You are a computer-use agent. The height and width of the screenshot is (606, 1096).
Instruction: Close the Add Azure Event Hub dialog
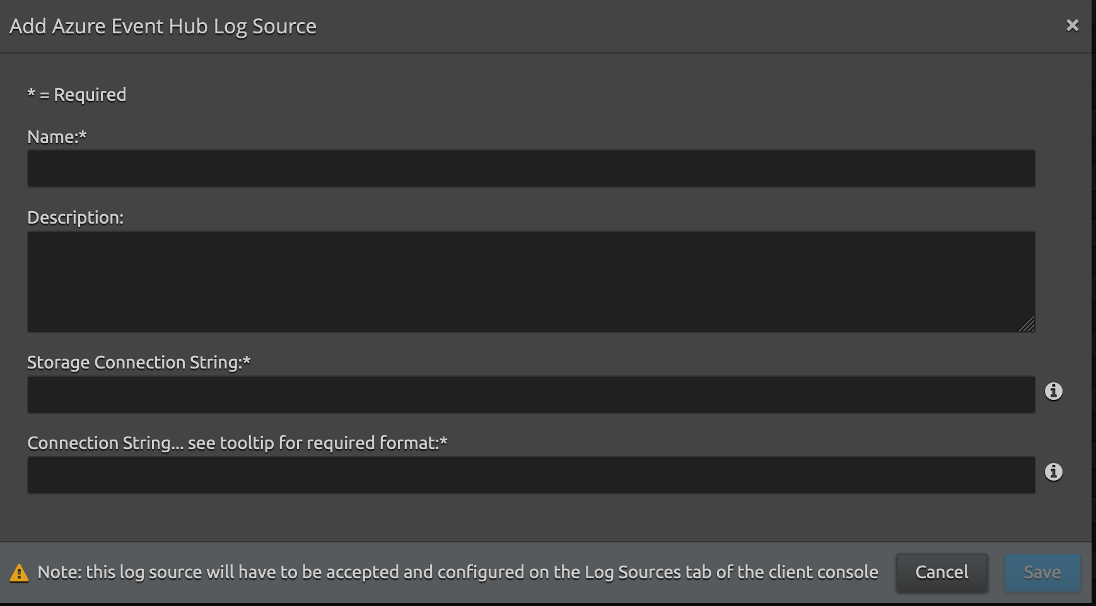pyautogui.click(x=1072, y=25)
